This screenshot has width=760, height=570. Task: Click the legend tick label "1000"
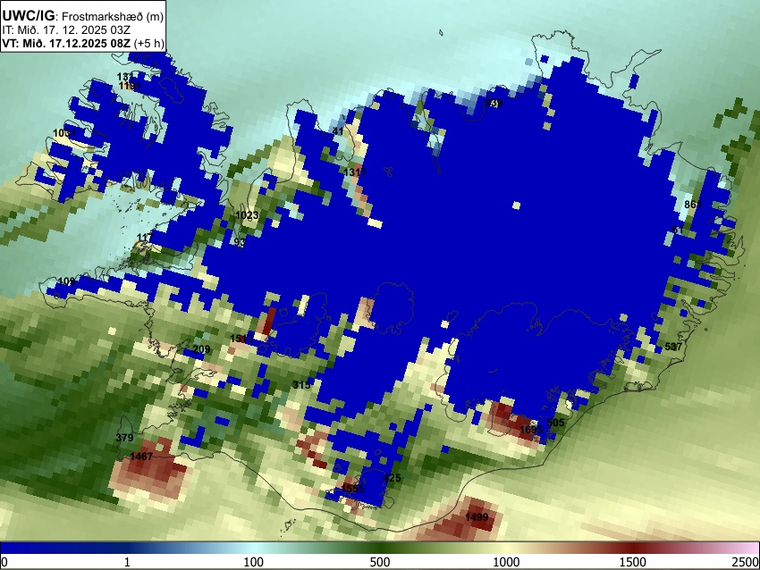(x=506, y=562)
